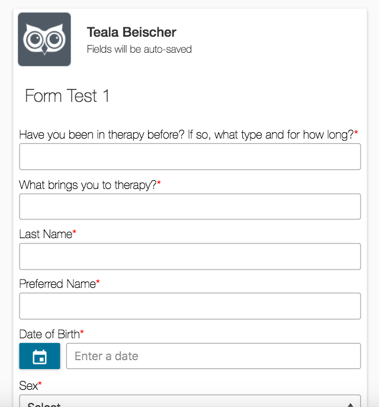Click the Sex field label
This screenshot has height=407, width=379.
click(x=28, y=386)
